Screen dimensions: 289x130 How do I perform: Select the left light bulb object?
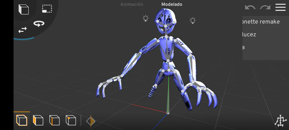tap(145, 18)
